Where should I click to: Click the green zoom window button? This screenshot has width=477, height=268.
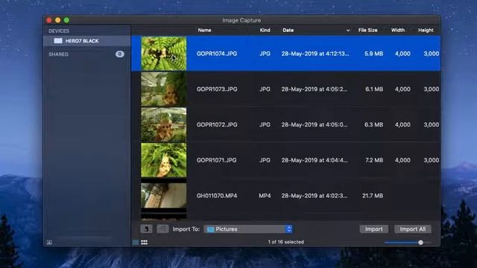[66, 20]
